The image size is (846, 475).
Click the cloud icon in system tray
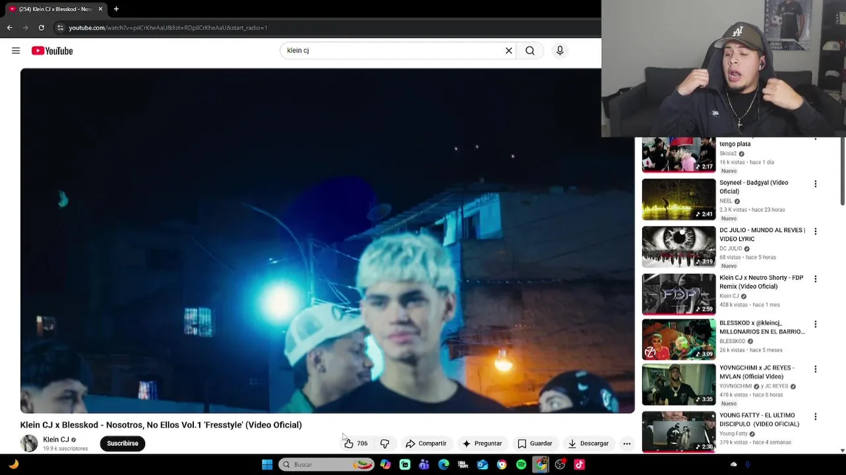pos(733,464)
